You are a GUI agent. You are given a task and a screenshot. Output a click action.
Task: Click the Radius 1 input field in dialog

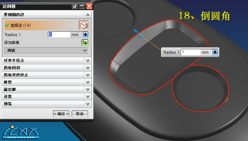coord(59,35)
